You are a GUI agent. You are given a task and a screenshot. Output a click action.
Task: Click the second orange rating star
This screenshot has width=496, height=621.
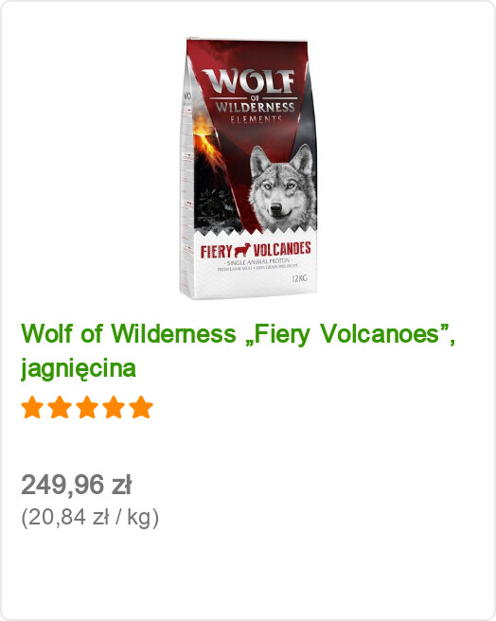(x=60, y=407)
